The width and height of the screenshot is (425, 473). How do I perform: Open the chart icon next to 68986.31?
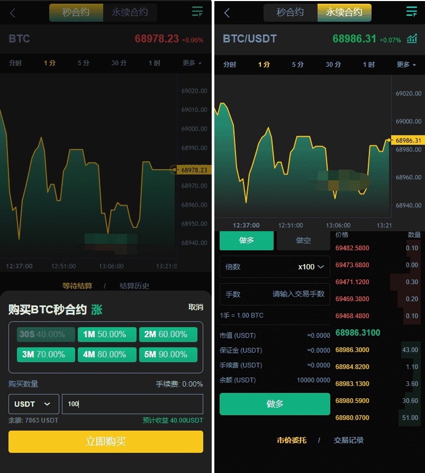(412, 39)
